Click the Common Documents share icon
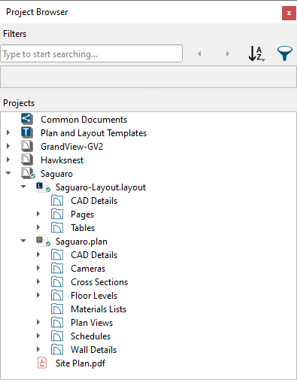The height and width of the screenshot is (380, 297). point(27,119)
